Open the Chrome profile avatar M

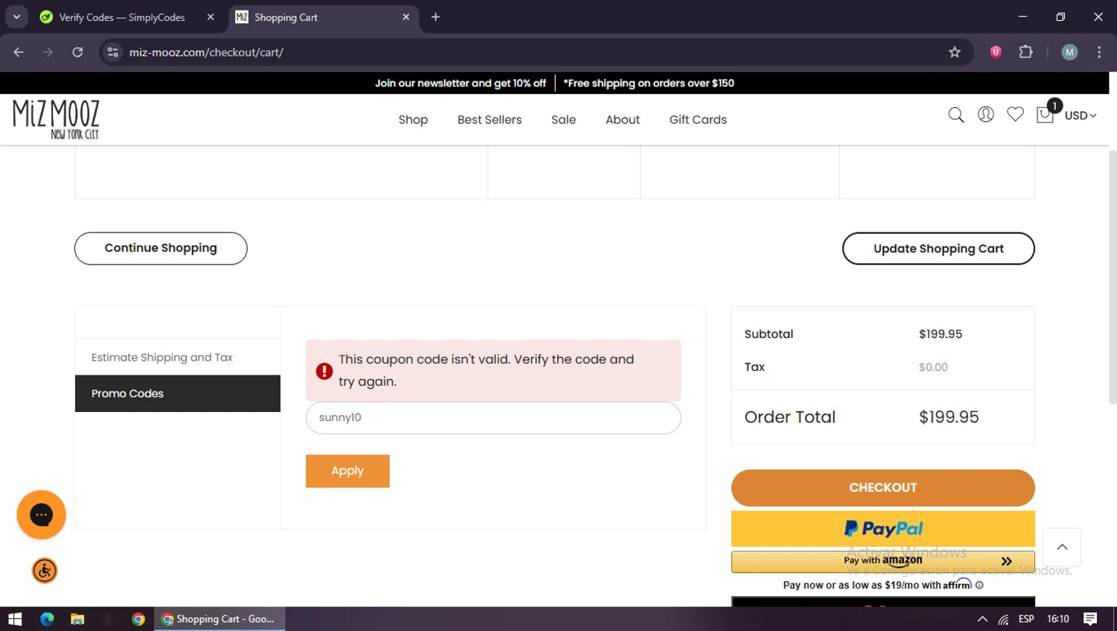(1069, 52)
